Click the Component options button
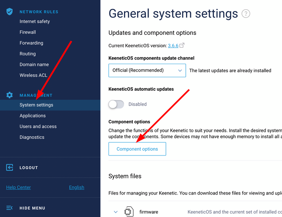 pyautogui.click(x=137, y=149)
